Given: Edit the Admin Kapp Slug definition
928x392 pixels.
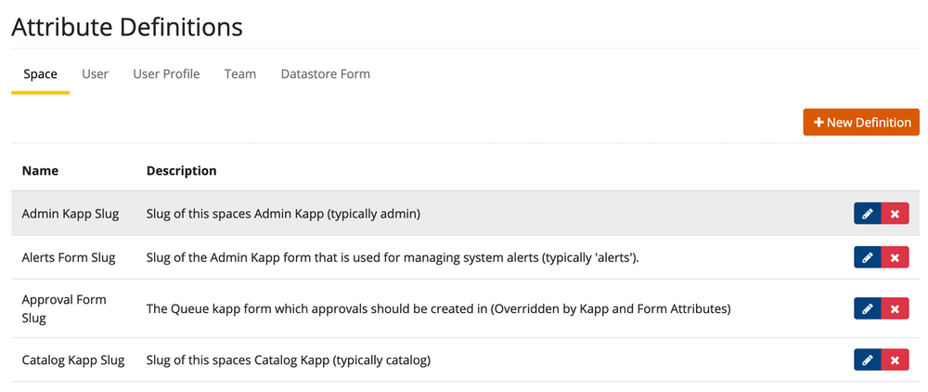Looking at the screenshot, I should (867, 214).
